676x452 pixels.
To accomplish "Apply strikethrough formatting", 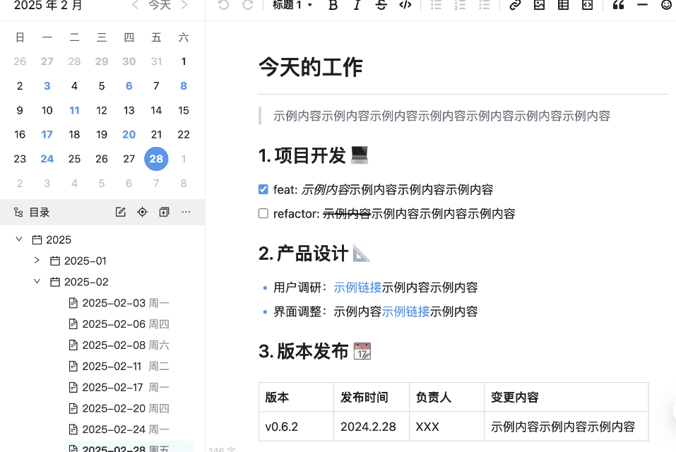I will (381, 5).
